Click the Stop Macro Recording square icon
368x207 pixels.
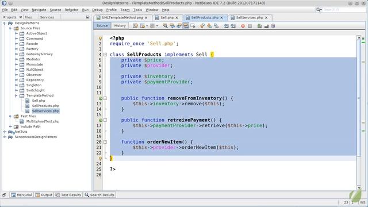(250, 26)
